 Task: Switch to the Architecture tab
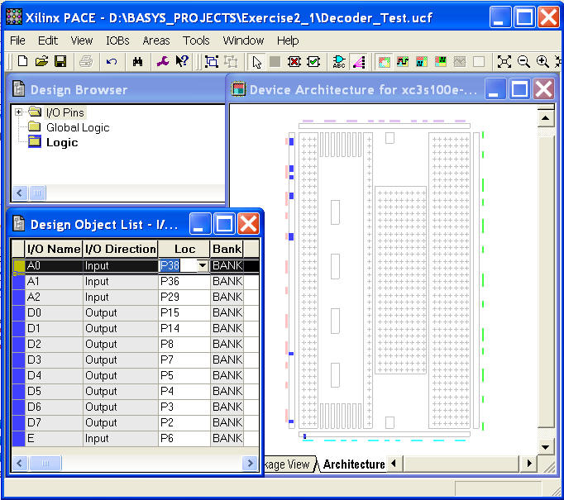(354, 464)
